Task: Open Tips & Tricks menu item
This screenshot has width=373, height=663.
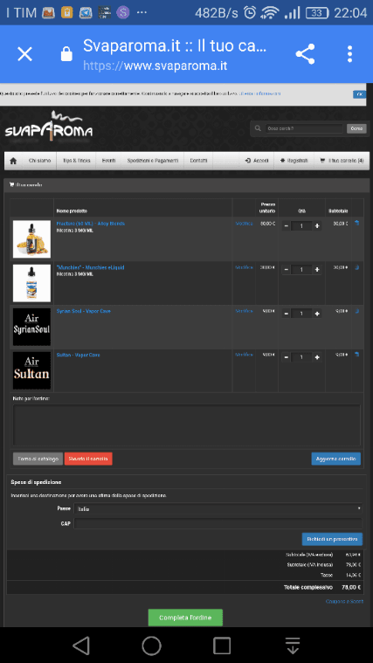Action: (77, 161)
